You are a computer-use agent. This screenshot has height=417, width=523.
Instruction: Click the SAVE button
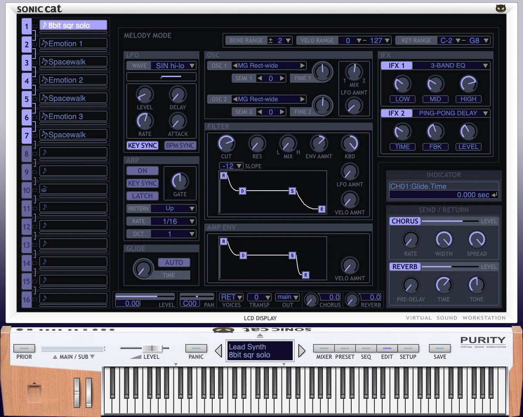440,349
